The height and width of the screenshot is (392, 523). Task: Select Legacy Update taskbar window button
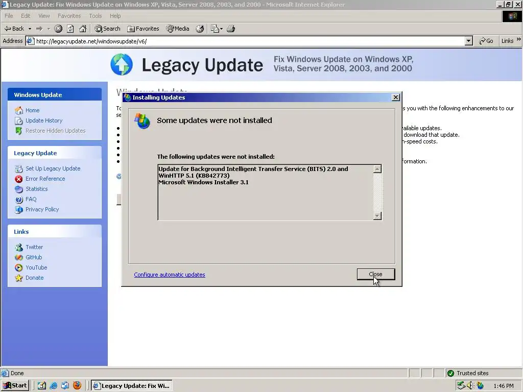pos(132,386)
